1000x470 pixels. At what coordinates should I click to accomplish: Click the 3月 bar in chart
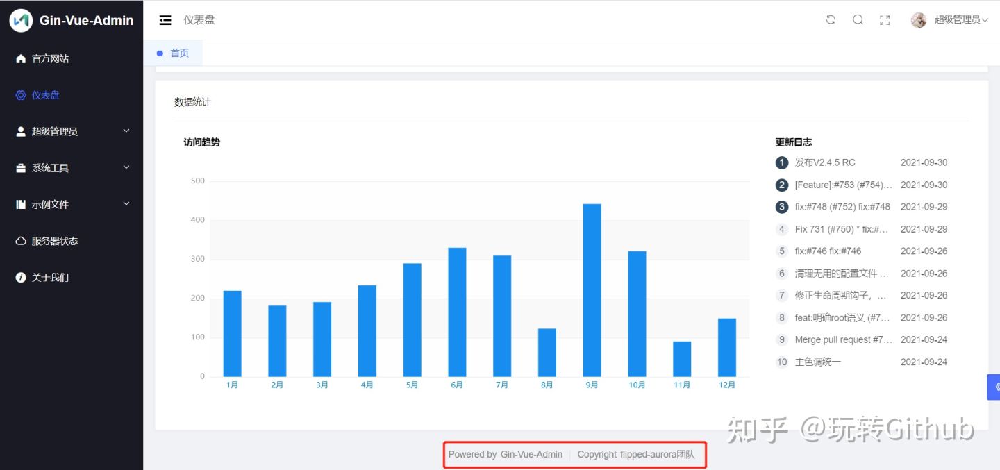pos(322,339)
